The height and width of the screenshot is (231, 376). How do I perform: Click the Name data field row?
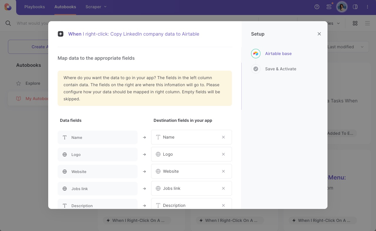tap(98, 137)
